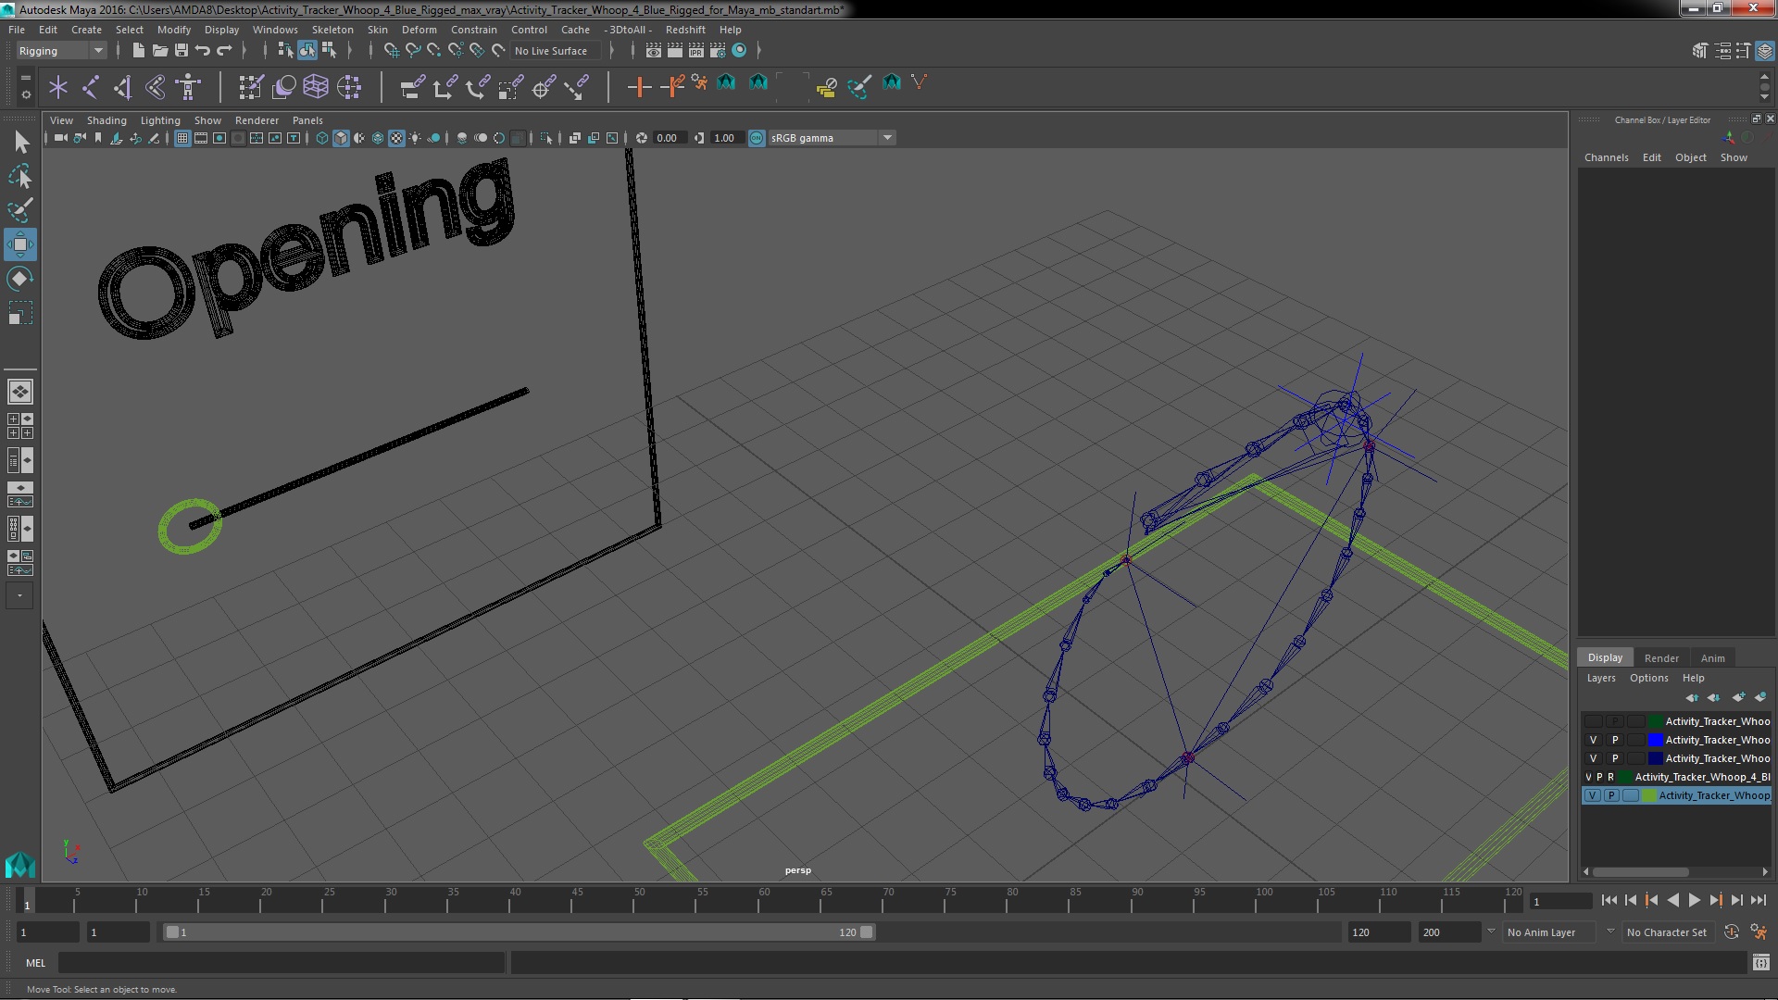
Task: Select the Create Locator shelf icon
Action: 58,87
